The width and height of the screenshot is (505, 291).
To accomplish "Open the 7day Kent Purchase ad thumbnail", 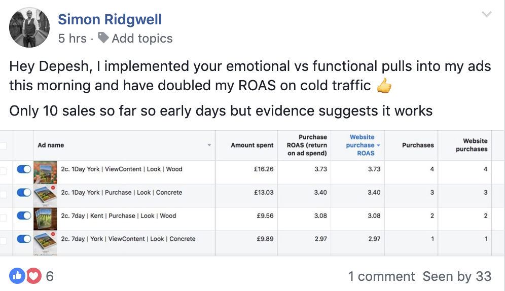I will click(45, 219).
